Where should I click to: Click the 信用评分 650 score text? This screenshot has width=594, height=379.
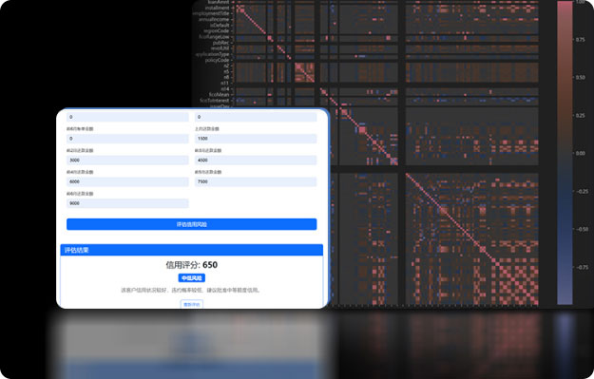[x=191, y=265]
